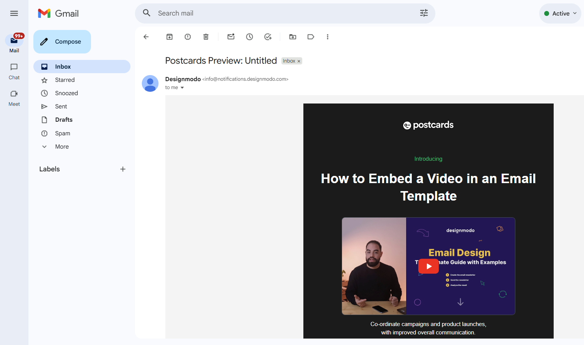Play the embedded YouTube video
Viewport: 584px width, 345px height.
pyautogui.click(x=429, y=266)
